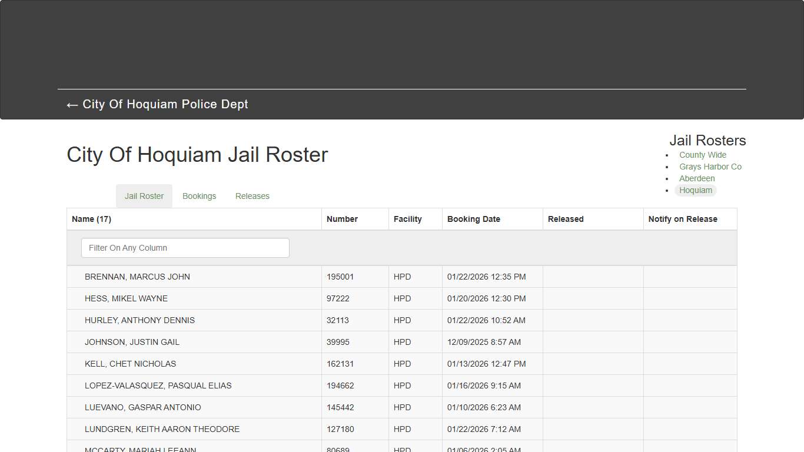Select the HURLEY, ANTHONY DENNIS row
Screen dimensions: 804x452
pyautogui.click(x=139, y=320)
